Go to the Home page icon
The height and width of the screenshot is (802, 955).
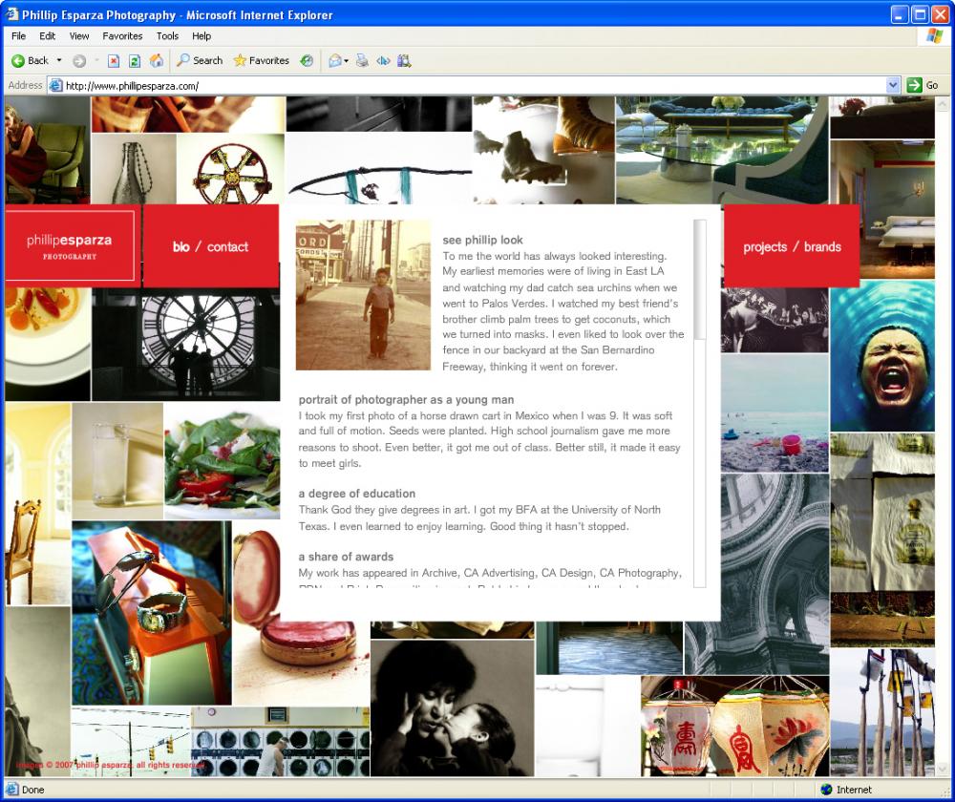[157, 60]
